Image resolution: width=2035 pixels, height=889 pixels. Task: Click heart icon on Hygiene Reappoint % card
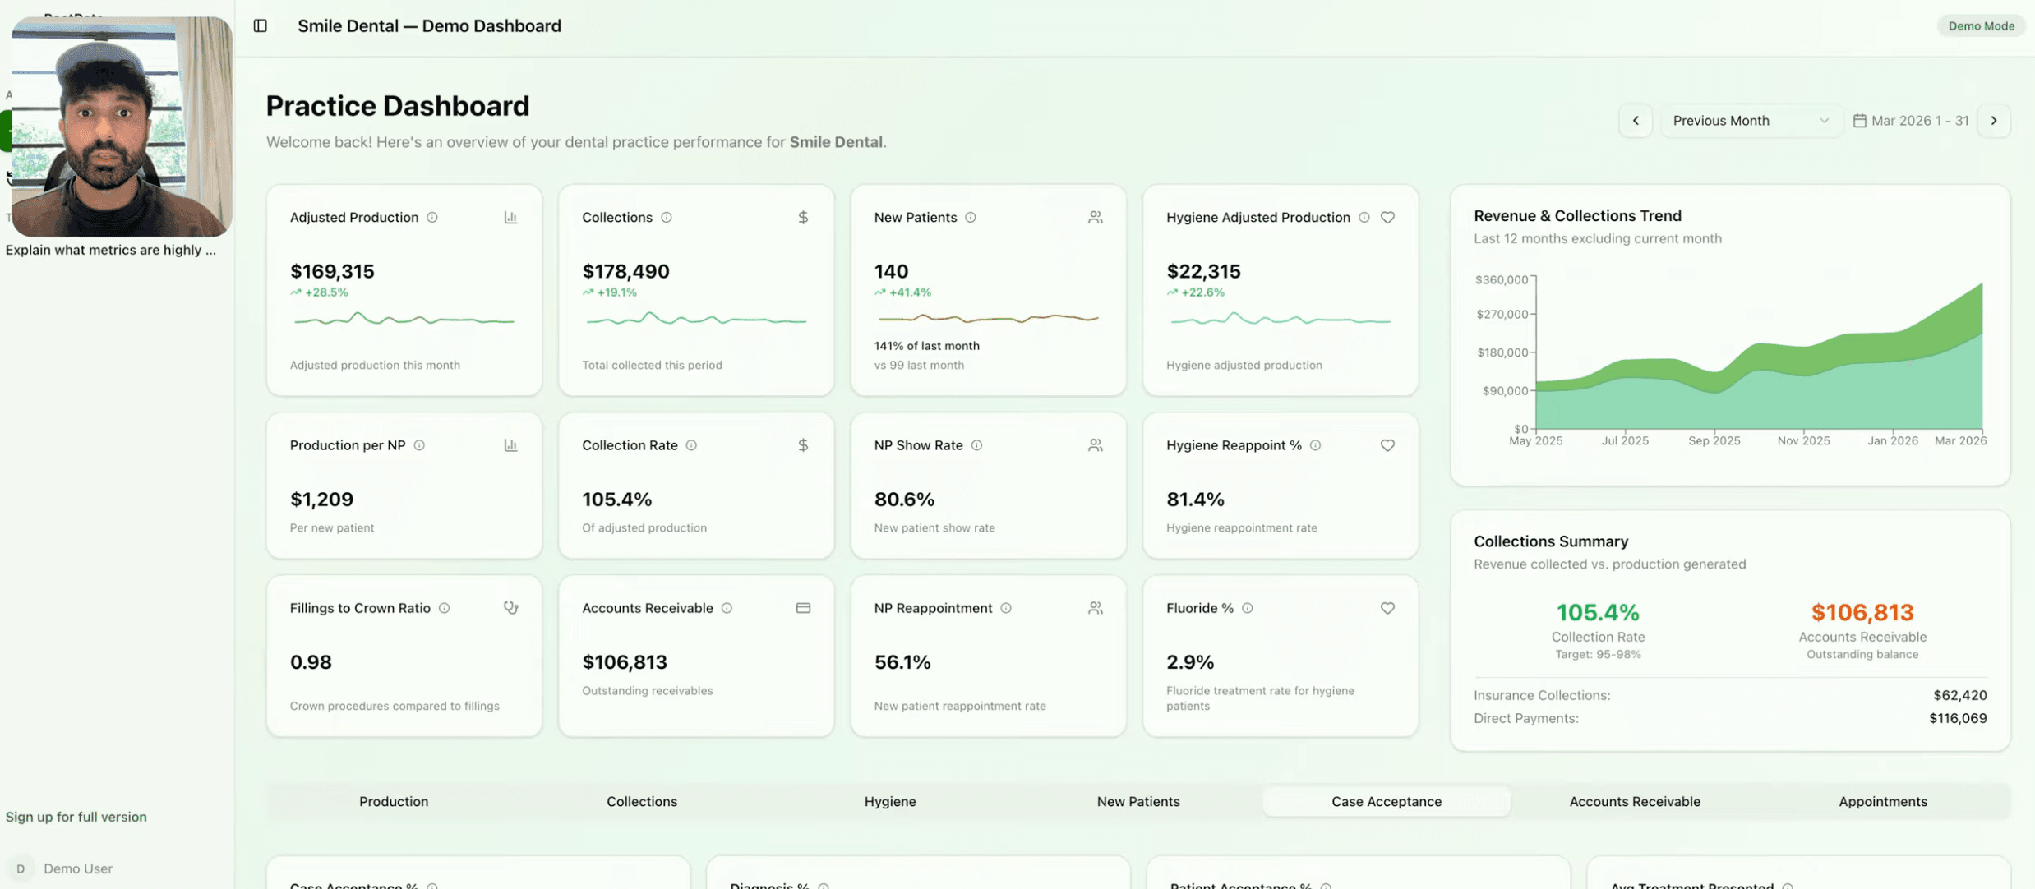1387,445
